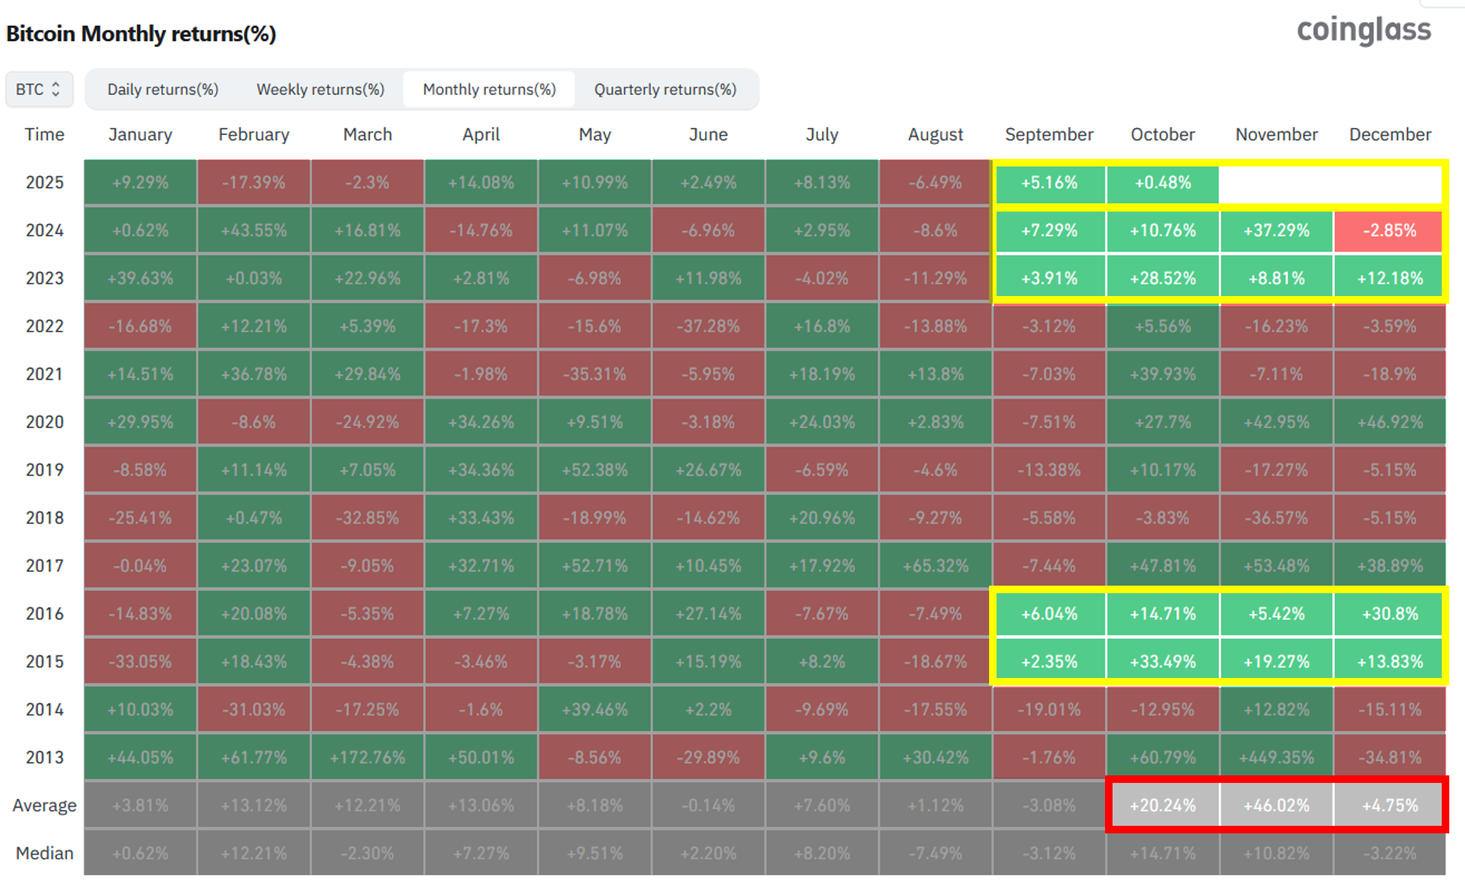Click the November average +46.02% cell
Image resolution: width=1465 pixels, height=886 pixels.
pyautogui.click(x=1276, y=805)
